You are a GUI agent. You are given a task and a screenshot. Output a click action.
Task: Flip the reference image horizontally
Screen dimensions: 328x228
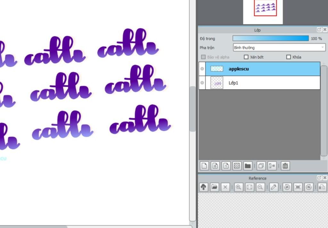(322, 187)
